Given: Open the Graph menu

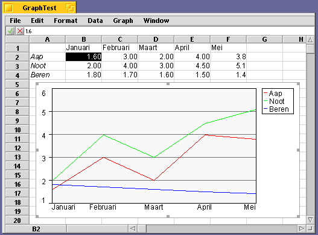Looking at the screenshot, I should tap(123, 21).
